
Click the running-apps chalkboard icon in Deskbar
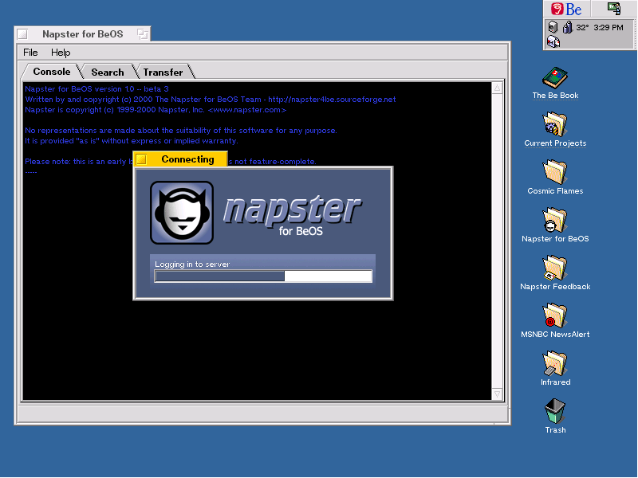614,9
